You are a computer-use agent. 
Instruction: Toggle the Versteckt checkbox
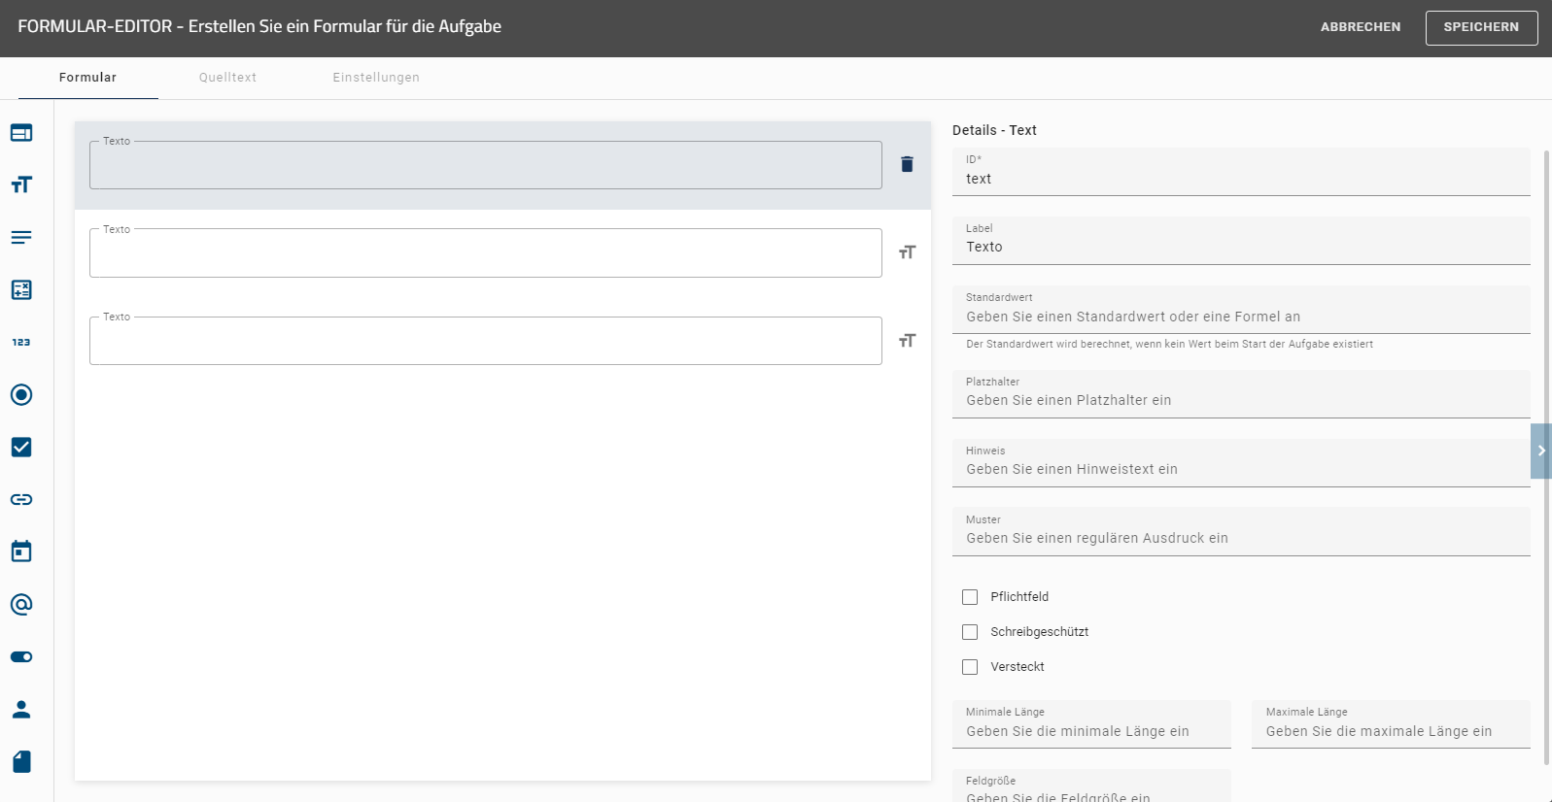[970, 667]
